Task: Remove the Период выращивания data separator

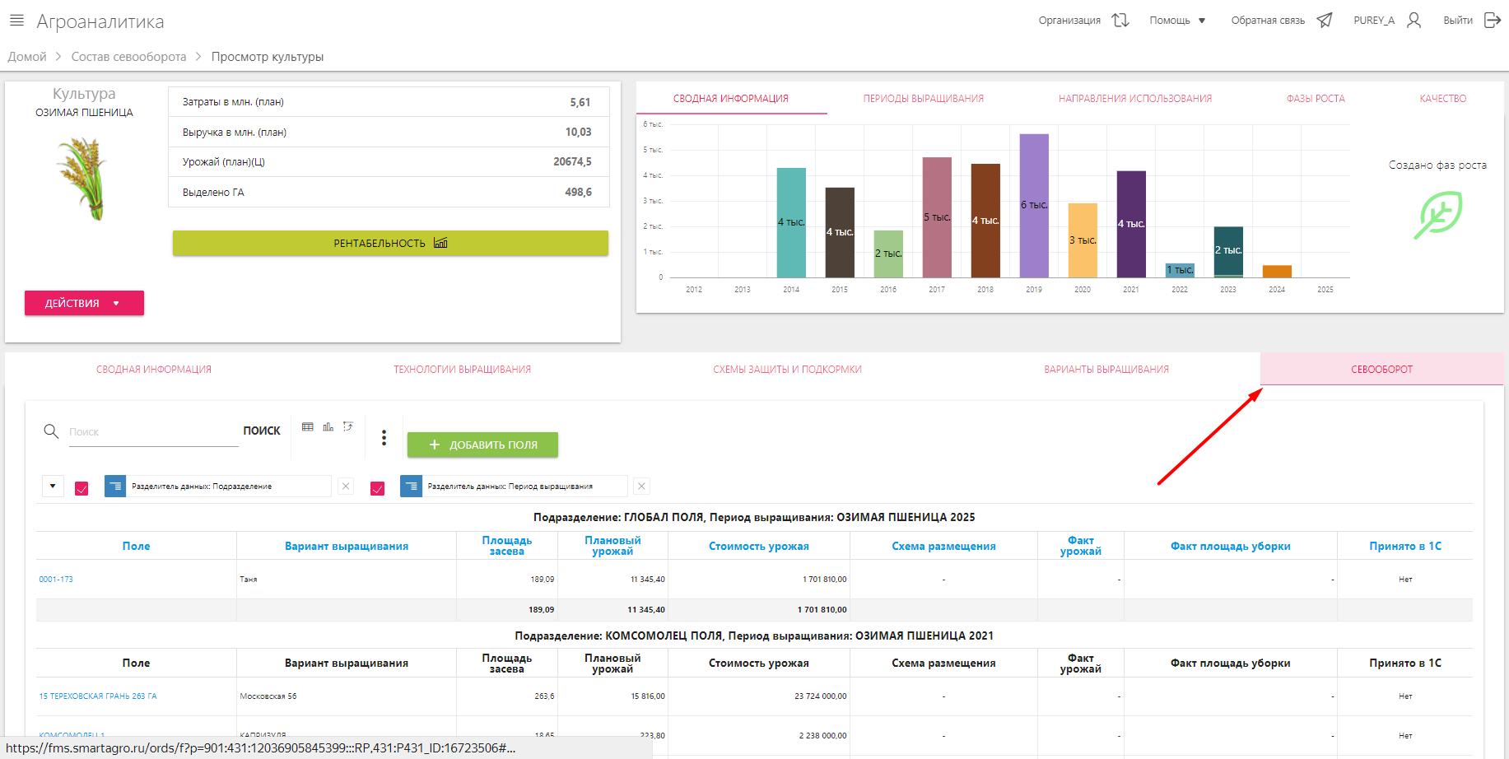Action: (642, 487)
